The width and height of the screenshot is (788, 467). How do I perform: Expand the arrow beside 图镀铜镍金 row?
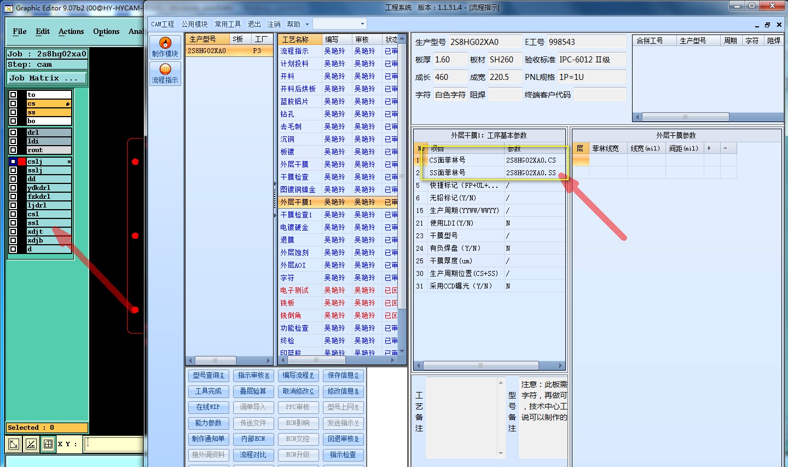(x=275, y=184)
